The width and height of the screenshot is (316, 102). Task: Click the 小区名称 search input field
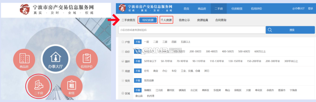[192, 30]
